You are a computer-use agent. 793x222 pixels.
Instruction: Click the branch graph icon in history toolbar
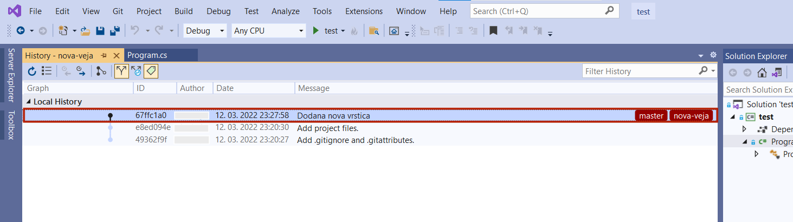(101, 71)
